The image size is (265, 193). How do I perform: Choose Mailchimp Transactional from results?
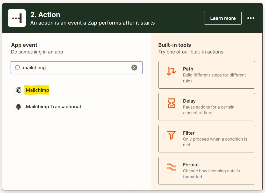[53, 107]
